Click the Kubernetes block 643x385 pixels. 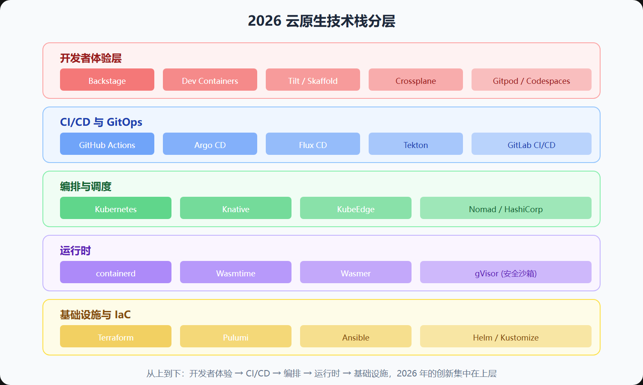pos(116,208)
